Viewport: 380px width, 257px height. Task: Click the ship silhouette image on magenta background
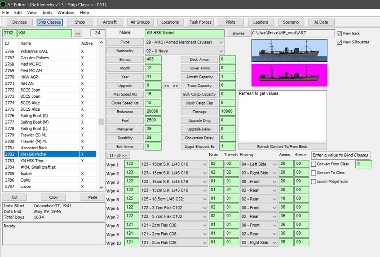[x=289, y=75]
